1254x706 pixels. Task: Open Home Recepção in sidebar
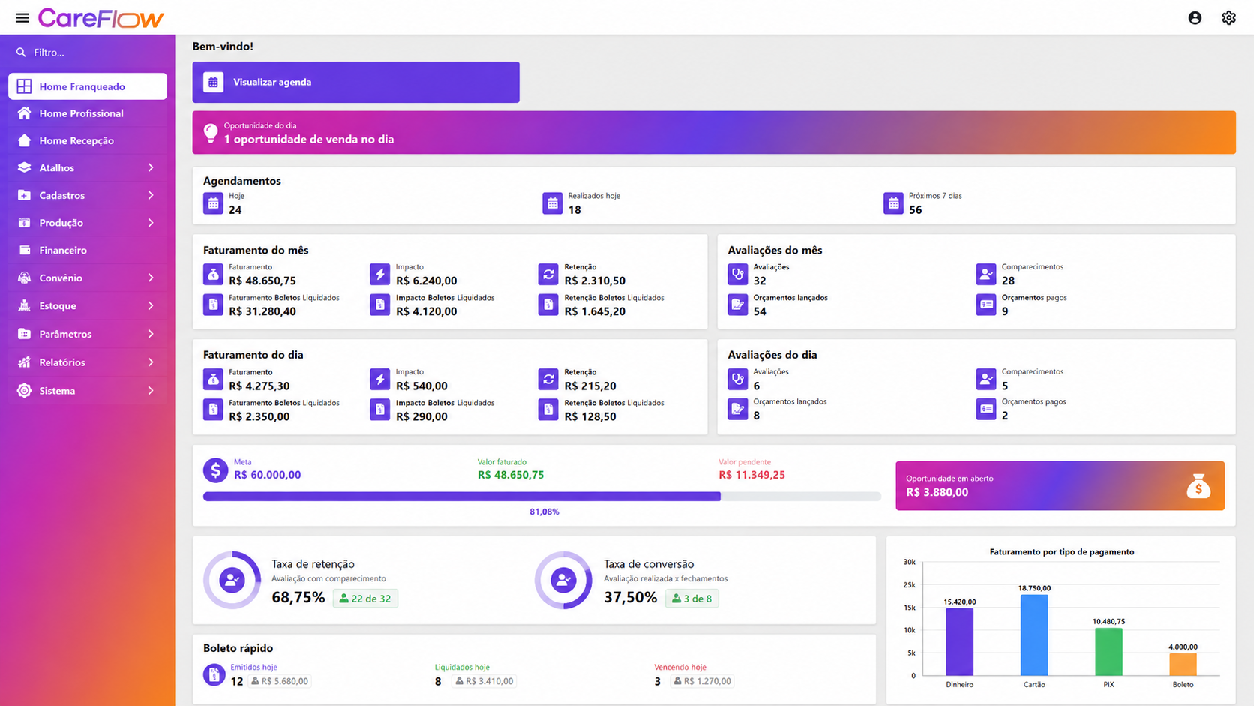88,140
